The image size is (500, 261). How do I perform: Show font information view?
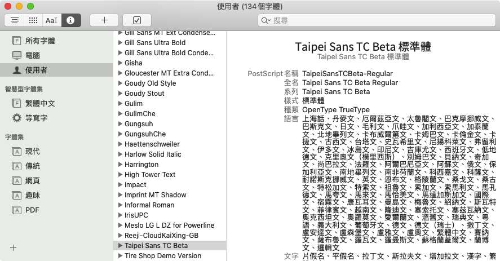pyautogui.click(x=71, y=20)
